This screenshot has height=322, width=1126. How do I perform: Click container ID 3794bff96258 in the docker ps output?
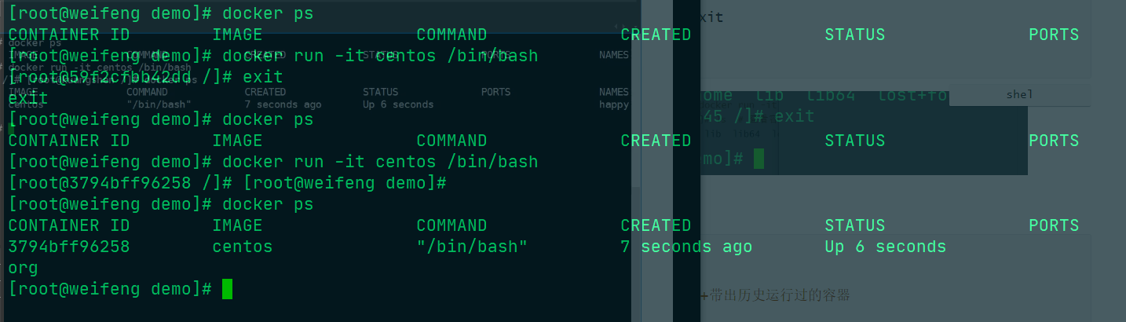click(69, 247)
